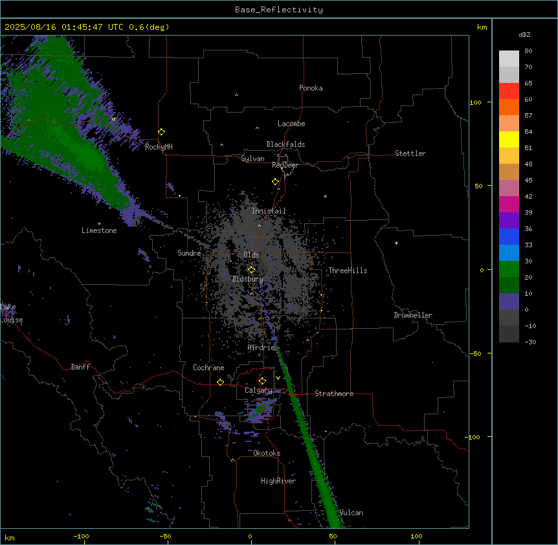Pick the magenta swatch between 42 and 39
Screen dimensions: 558x545
point(509,204)
